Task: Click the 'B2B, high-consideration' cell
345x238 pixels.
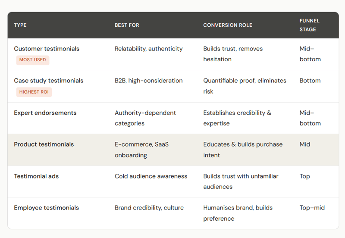Action: 149,81
